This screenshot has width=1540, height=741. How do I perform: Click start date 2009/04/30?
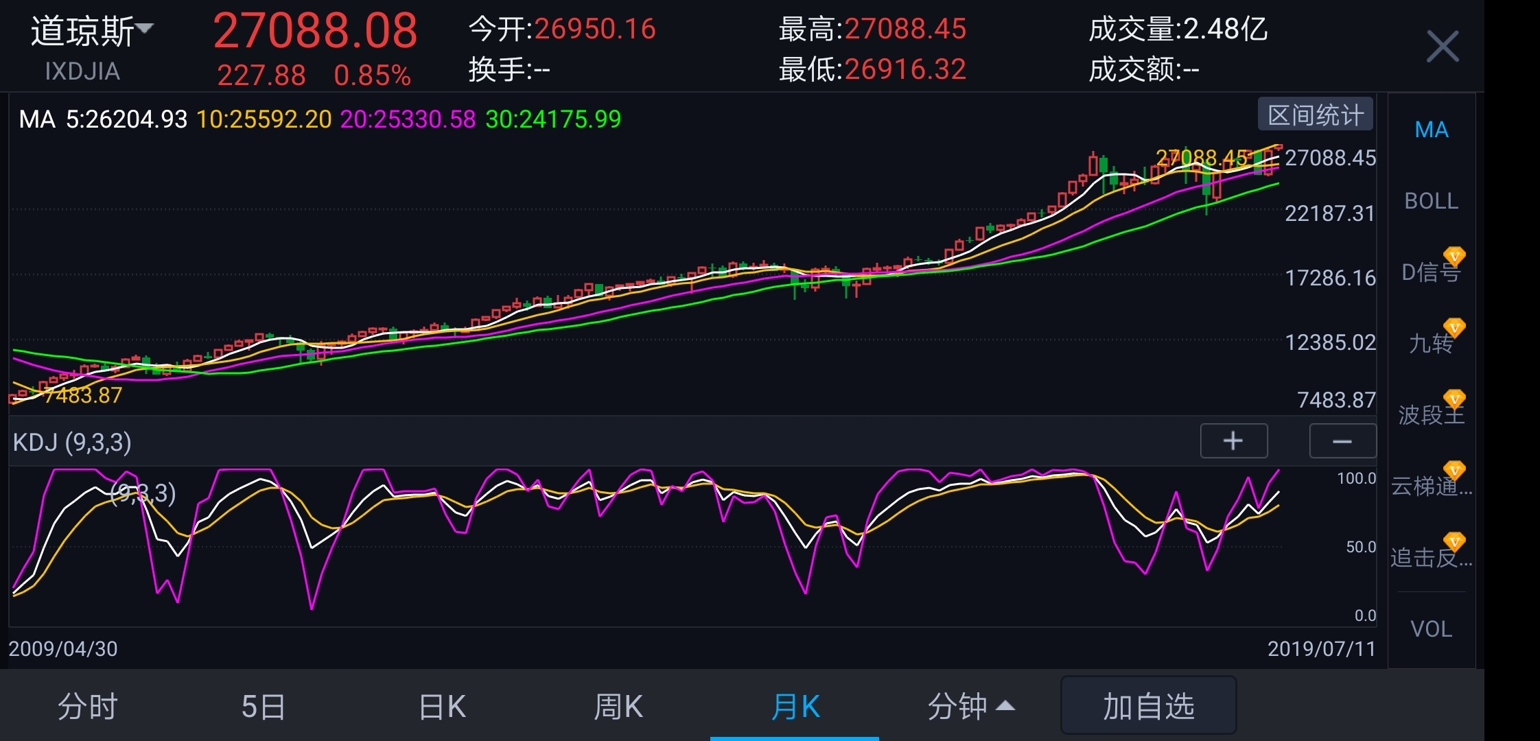(63, 648)
